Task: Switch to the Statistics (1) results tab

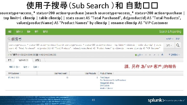Action: point(23,60)
